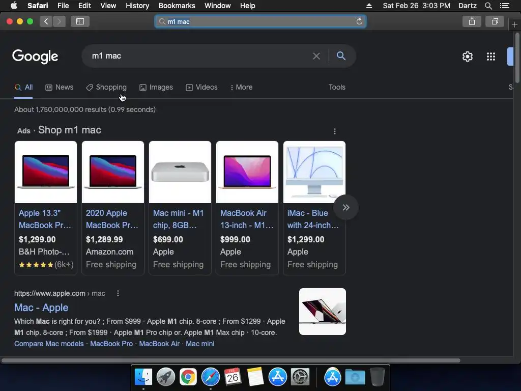Click the vertical page scrollbar
This screenshot has width=521, height=391.
[517, 58]
